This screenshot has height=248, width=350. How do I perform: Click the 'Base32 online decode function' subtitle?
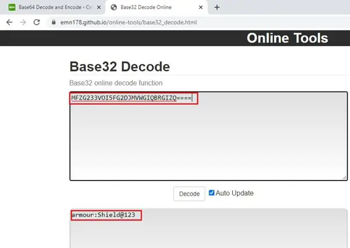pyautogui.click(x=116, y=83)
